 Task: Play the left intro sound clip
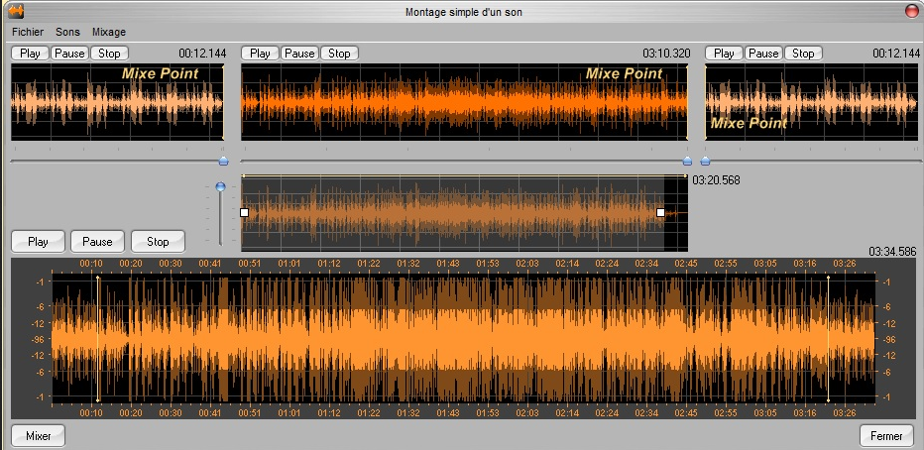(x=30, y=53)
